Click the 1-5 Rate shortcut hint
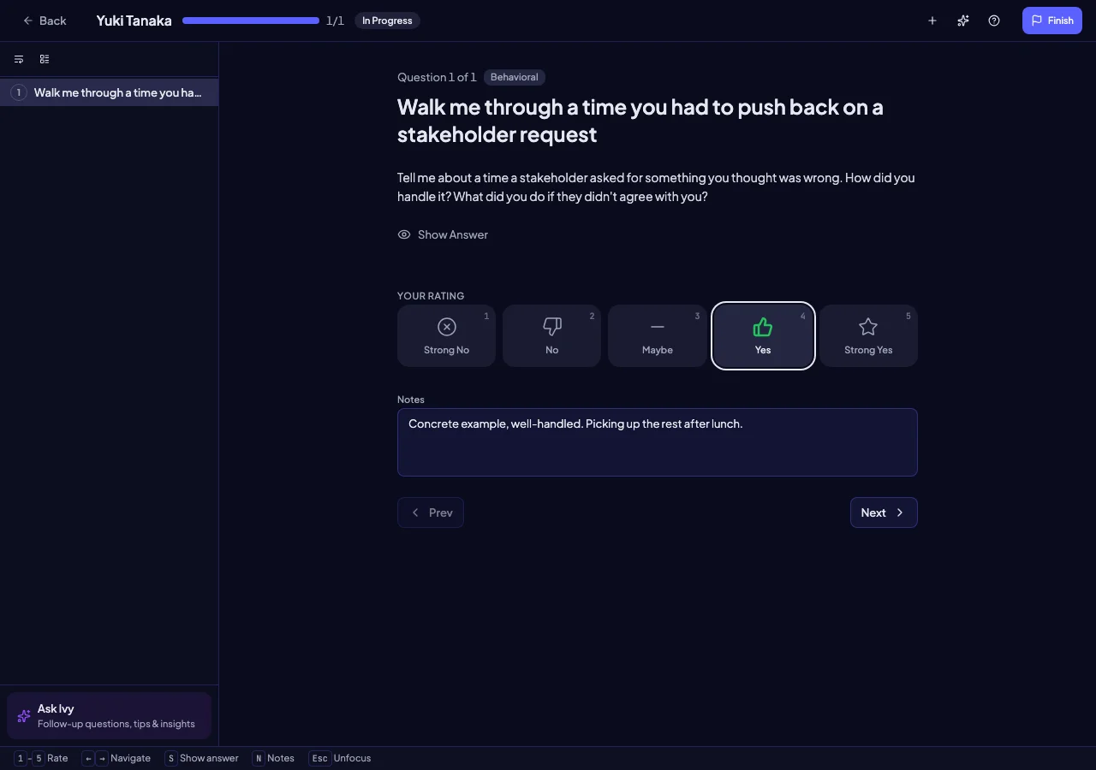1096x770 pixels. (x=41, y=758)
